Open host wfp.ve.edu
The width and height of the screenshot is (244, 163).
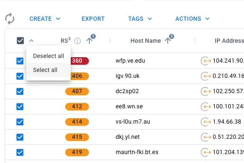coord(130,61)
